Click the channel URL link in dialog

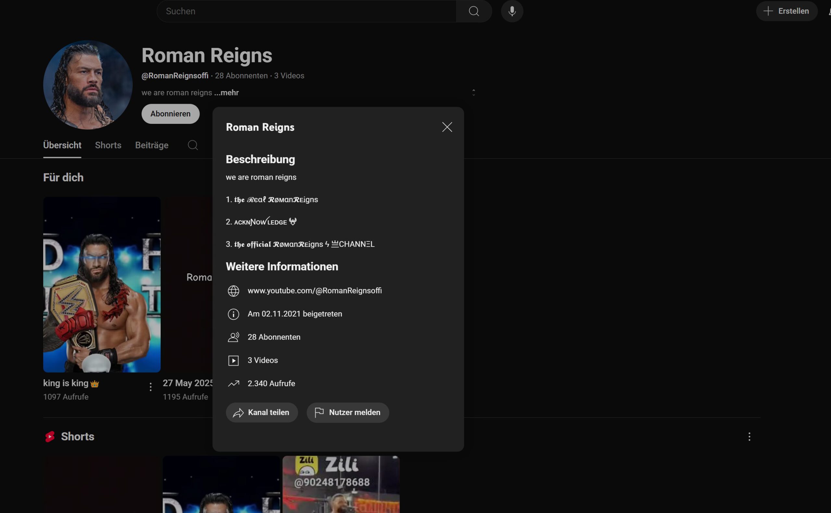315,291
